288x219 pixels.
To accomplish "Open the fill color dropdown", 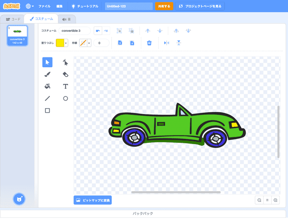I will (x=66, y=43).
